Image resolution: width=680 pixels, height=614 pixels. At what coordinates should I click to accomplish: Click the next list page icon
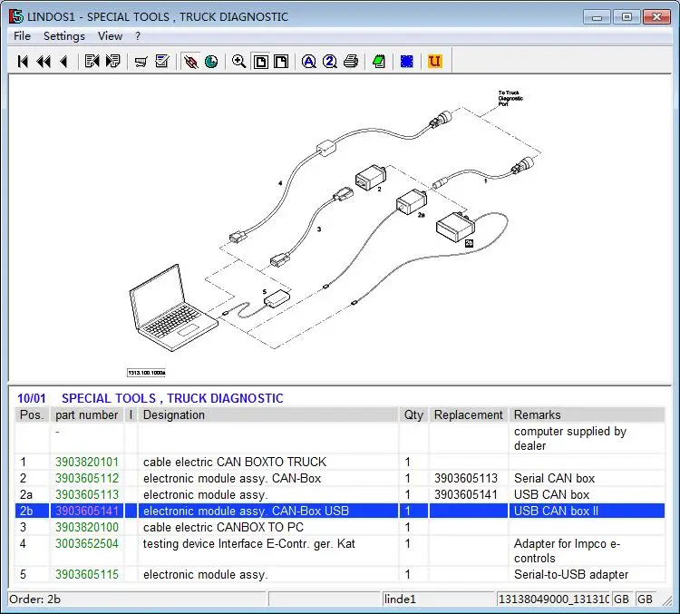click(112, 61)
